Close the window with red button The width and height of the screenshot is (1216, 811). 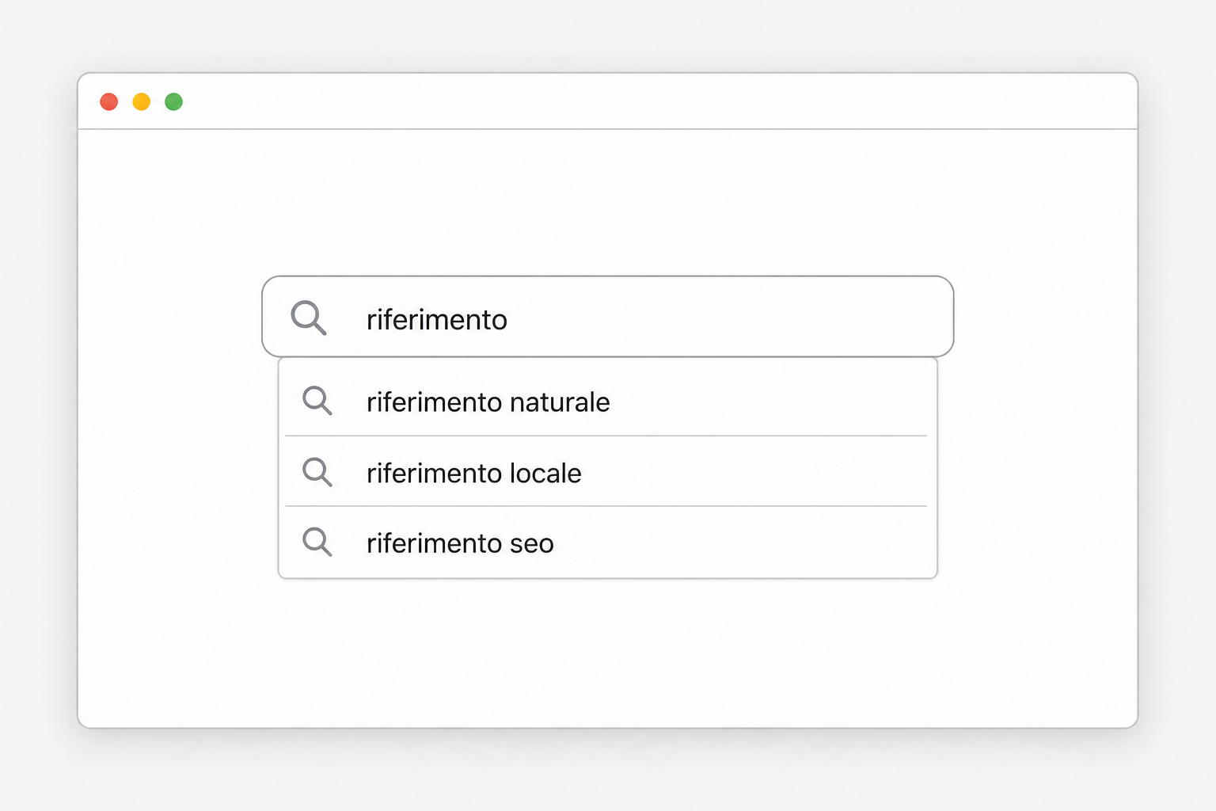(109, 101)
